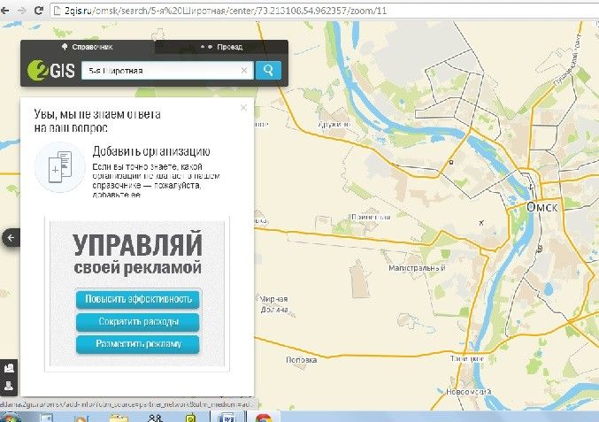
Task: Click the Добавить организацию icon
Action: (x=54, y=166)
